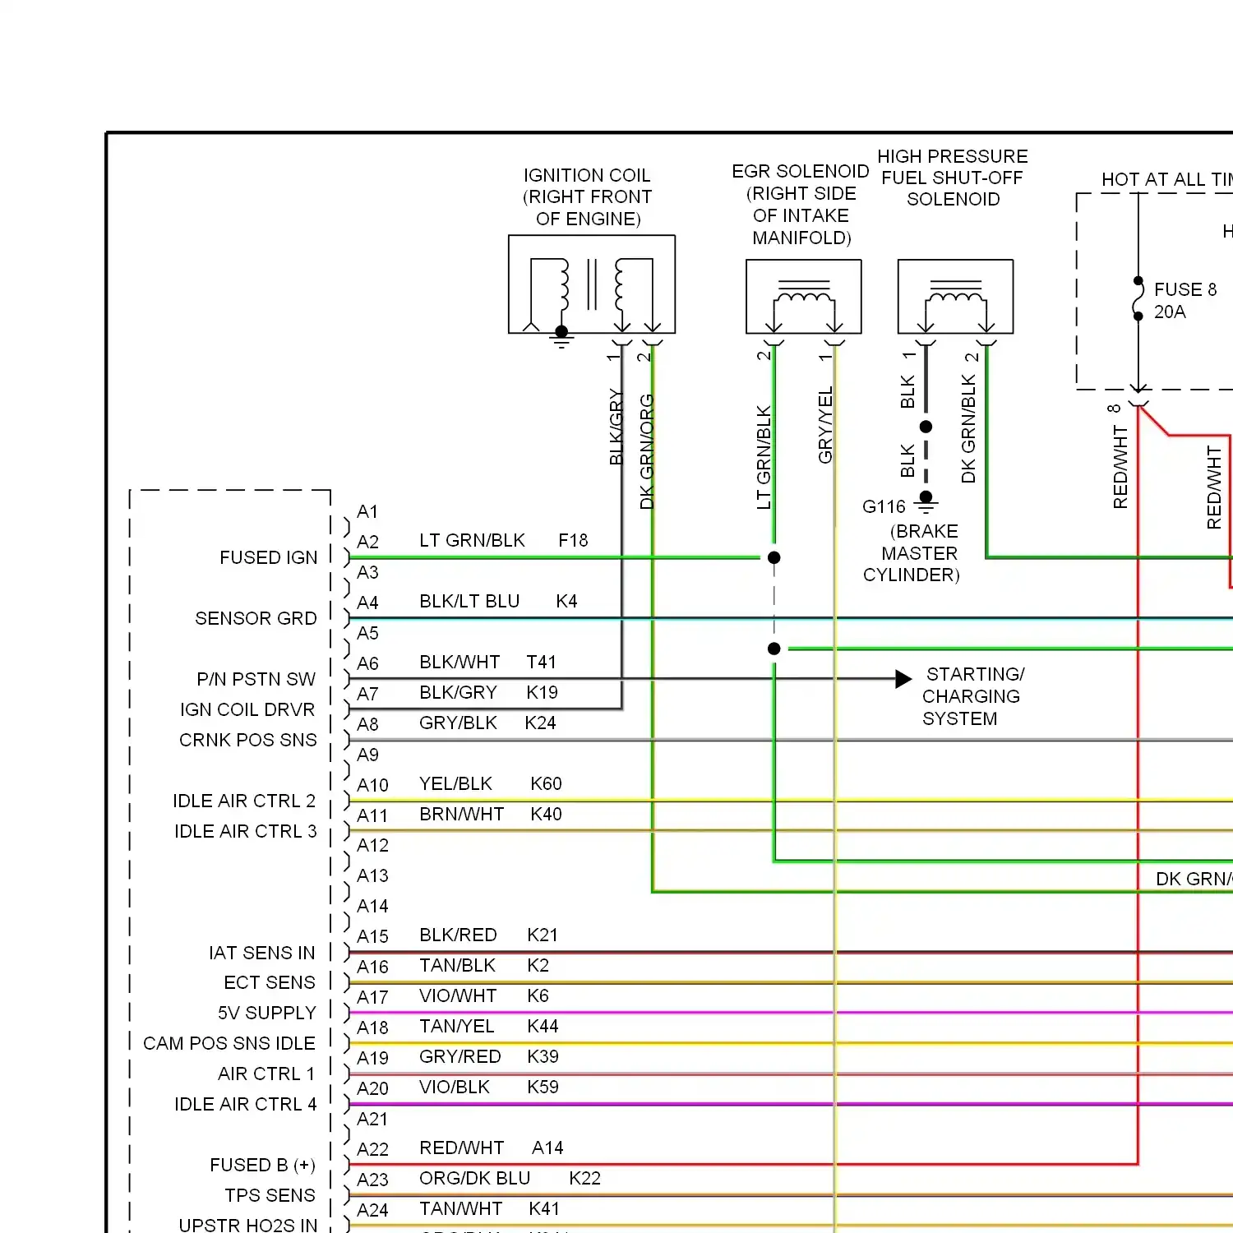
Task: Click the FUSE 8 20A label
Action: pyautogui.click(x=1185, y=301)
